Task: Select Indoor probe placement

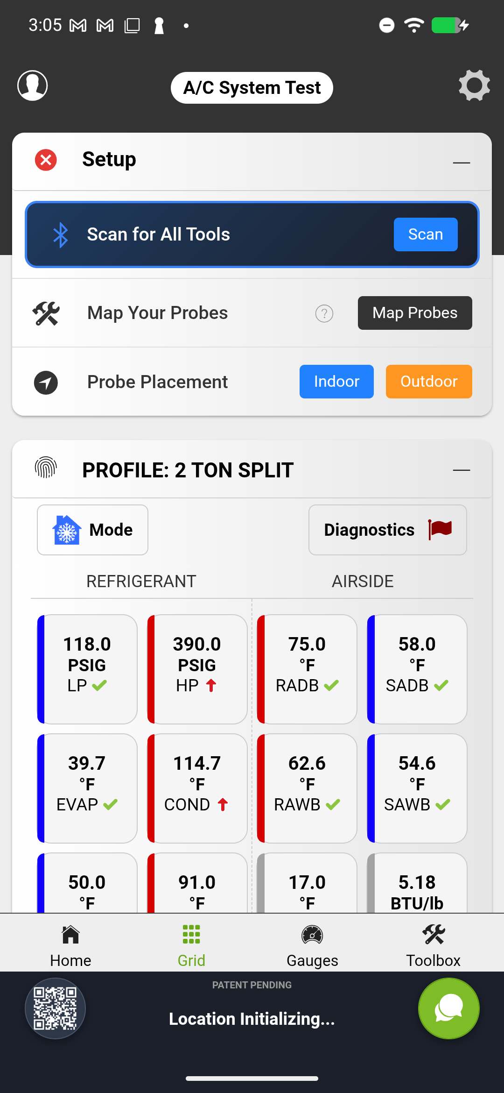Action: 336,382
